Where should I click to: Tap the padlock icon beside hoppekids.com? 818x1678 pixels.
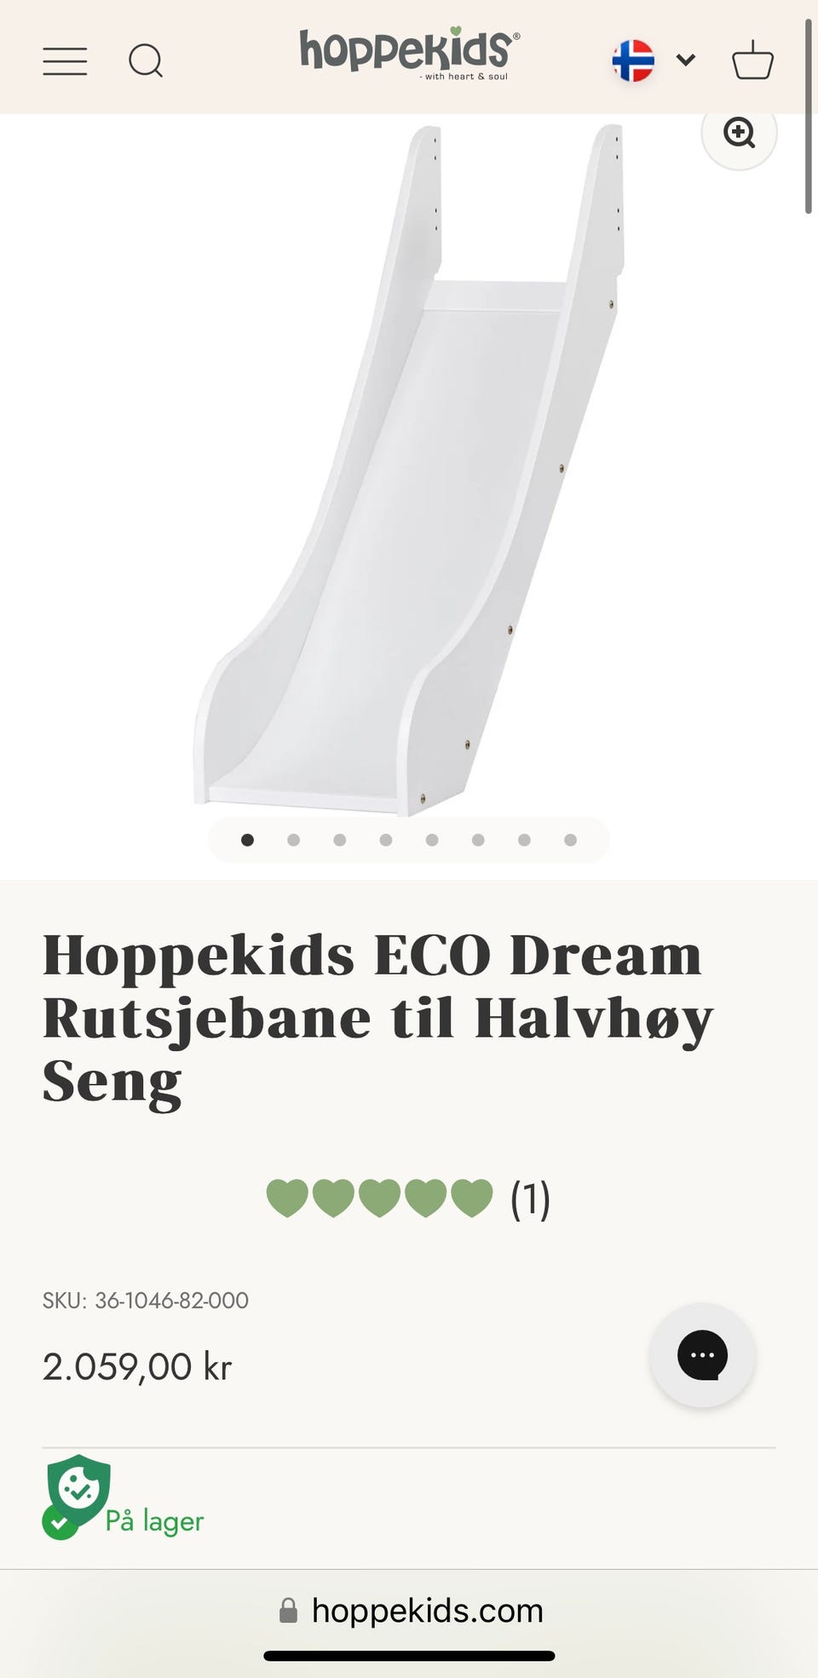pyautogui.click(x=289, y=1611)
